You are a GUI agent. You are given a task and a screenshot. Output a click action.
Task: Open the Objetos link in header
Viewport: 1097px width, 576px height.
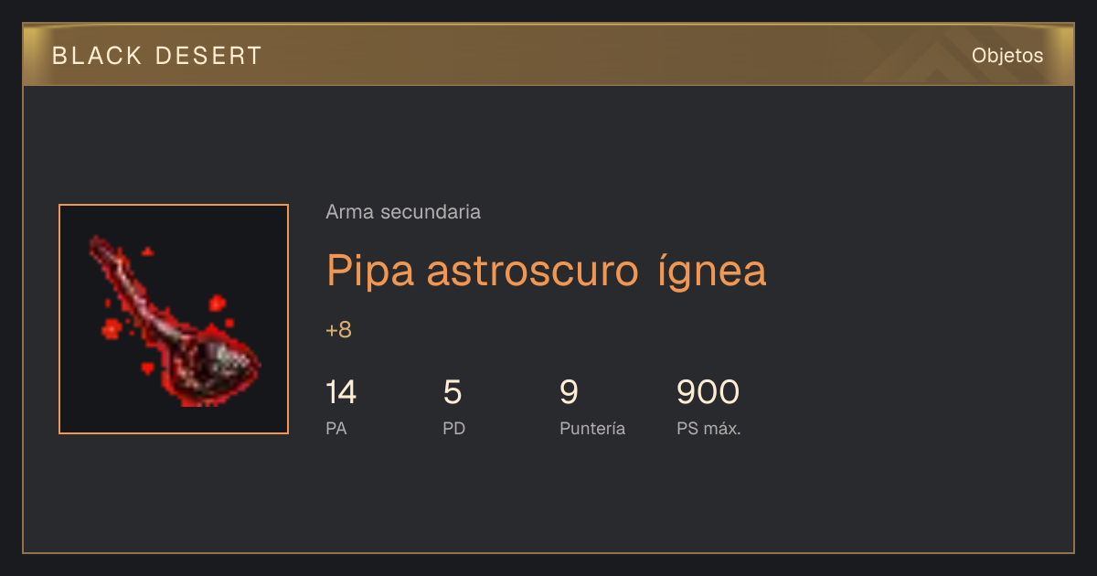pyautogui.click(x=1007, y=55)
